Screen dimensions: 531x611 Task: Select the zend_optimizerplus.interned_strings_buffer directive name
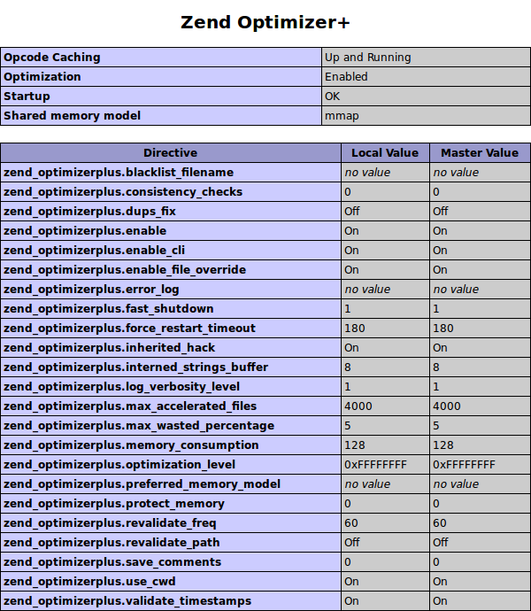pos(135,367)
